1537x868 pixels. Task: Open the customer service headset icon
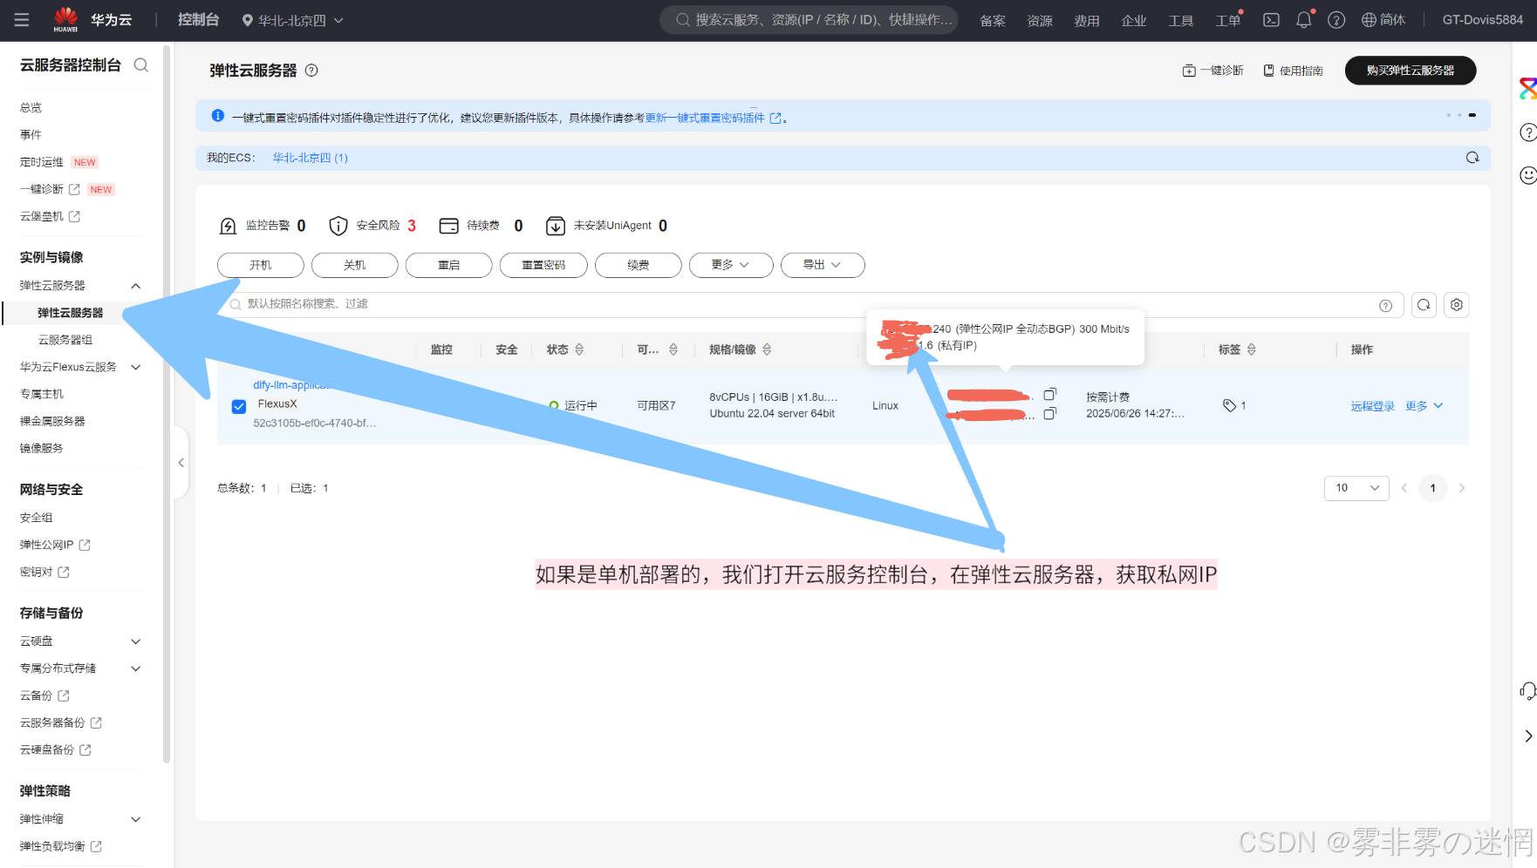[1527, 691]
